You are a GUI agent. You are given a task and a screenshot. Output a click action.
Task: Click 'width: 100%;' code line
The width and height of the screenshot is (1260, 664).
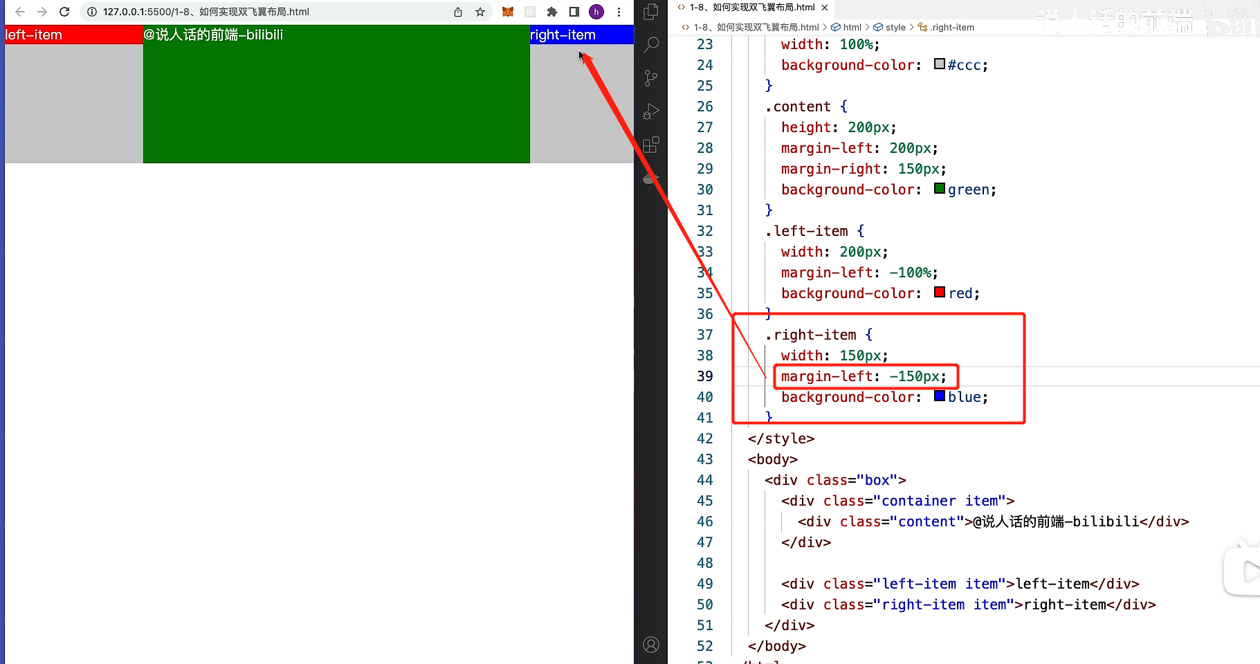pos(830,44)
